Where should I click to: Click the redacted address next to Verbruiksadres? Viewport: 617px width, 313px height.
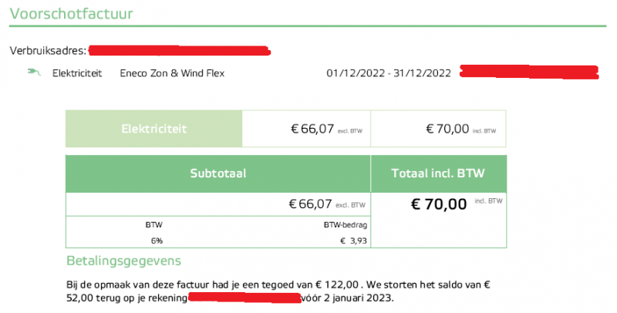point(180,51)
